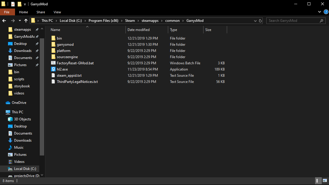Open the Home ribbon tab
The image size is (329, 185).
click(x=24, y=12)
